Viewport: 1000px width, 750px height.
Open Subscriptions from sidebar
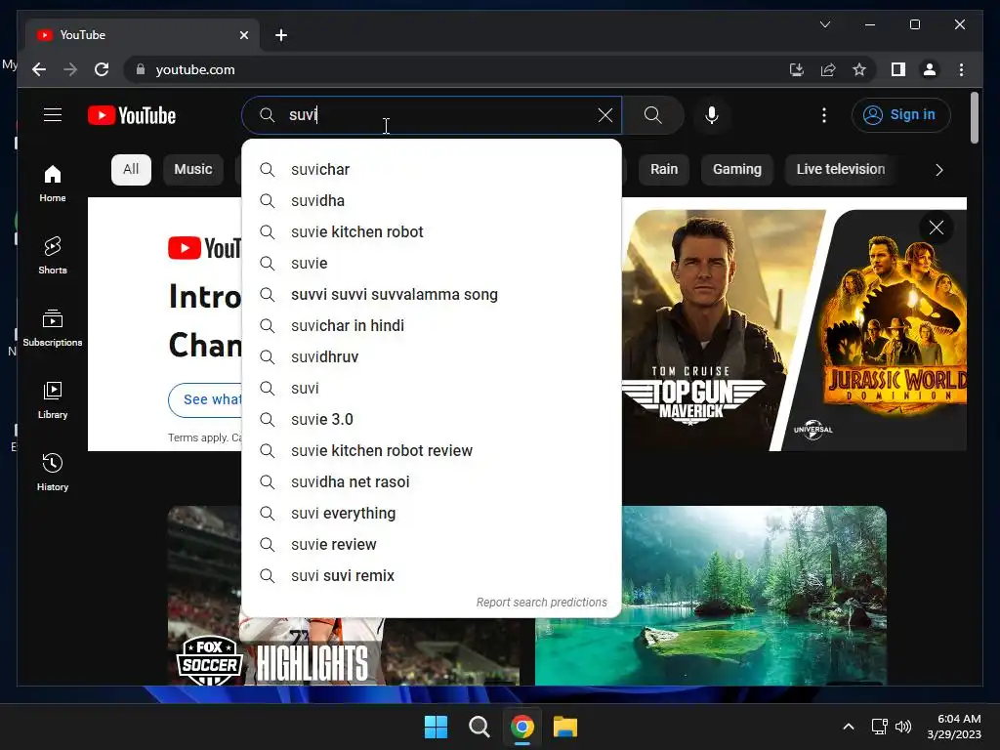pyautogui.click(x=53, y=328)
